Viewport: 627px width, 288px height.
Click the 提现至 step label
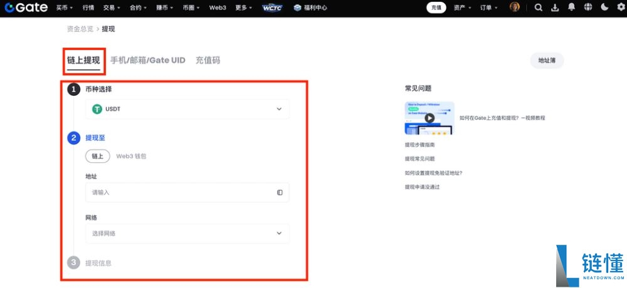pos(95,138)
